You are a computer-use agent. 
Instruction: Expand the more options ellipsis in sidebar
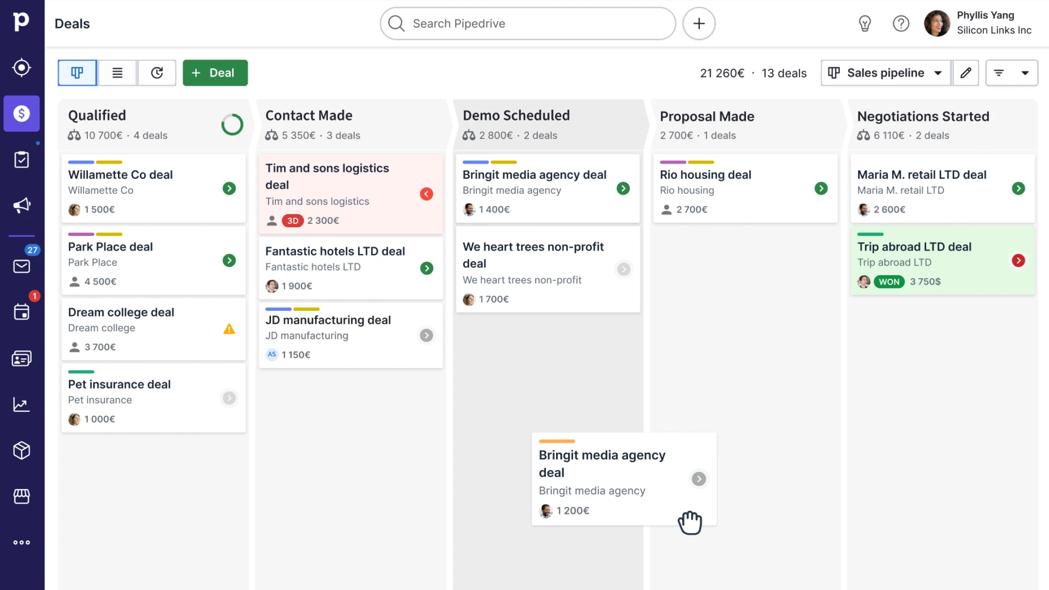pos(21,542)
